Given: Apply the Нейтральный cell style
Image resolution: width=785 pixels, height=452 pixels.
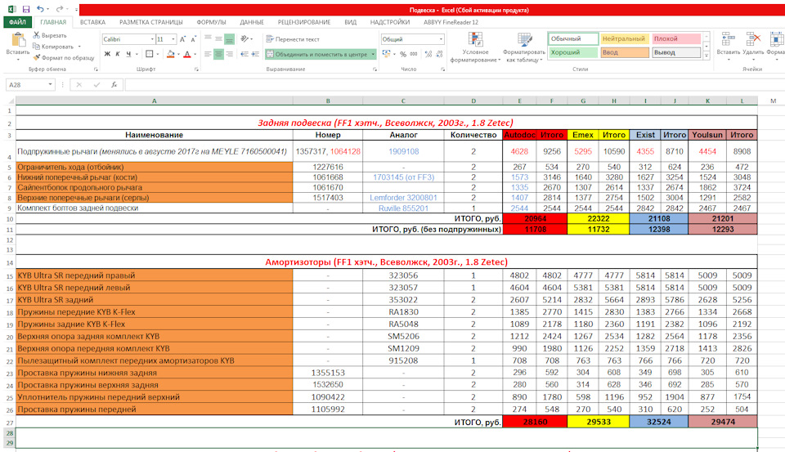Looking at the screenshot, I should click(624, 38).
